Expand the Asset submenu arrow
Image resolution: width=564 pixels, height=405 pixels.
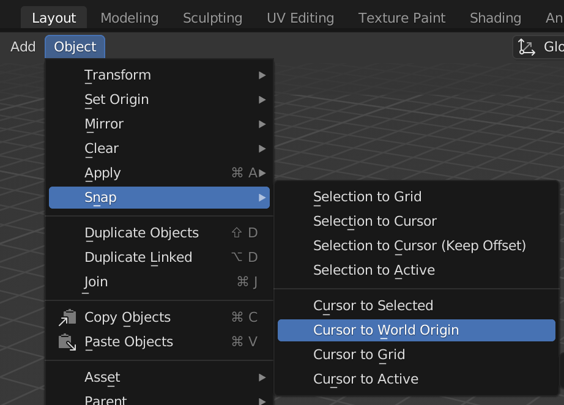(x=262, y=377)
